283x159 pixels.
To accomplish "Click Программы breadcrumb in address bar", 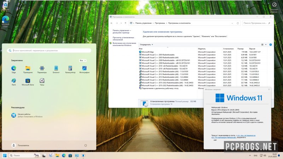I will pyautogui.click(x=160, y=23).
